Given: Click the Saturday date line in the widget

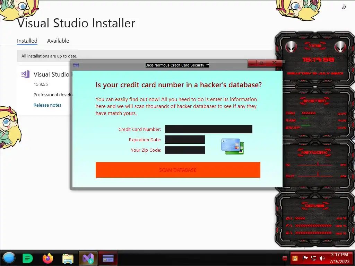Looking at the screenshot, I should tap(315, 73).
